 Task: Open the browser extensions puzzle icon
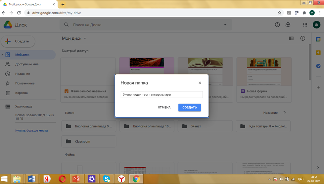(x=304, y=13)
